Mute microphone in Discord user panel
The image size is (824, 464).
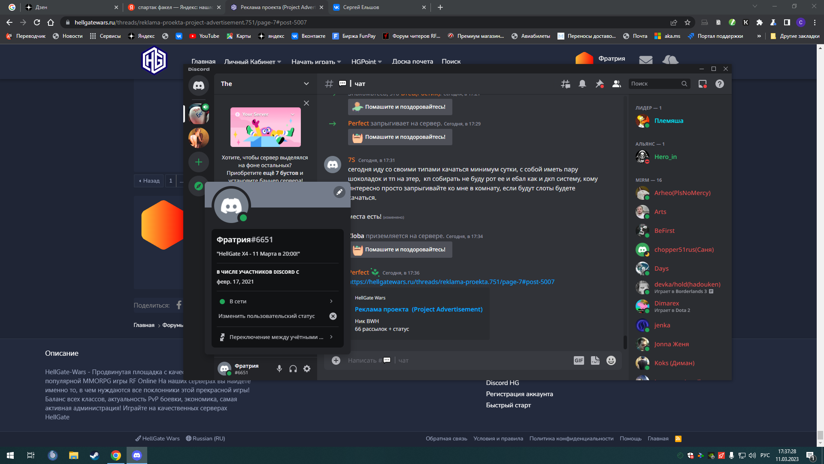click(x=279, y=369)
